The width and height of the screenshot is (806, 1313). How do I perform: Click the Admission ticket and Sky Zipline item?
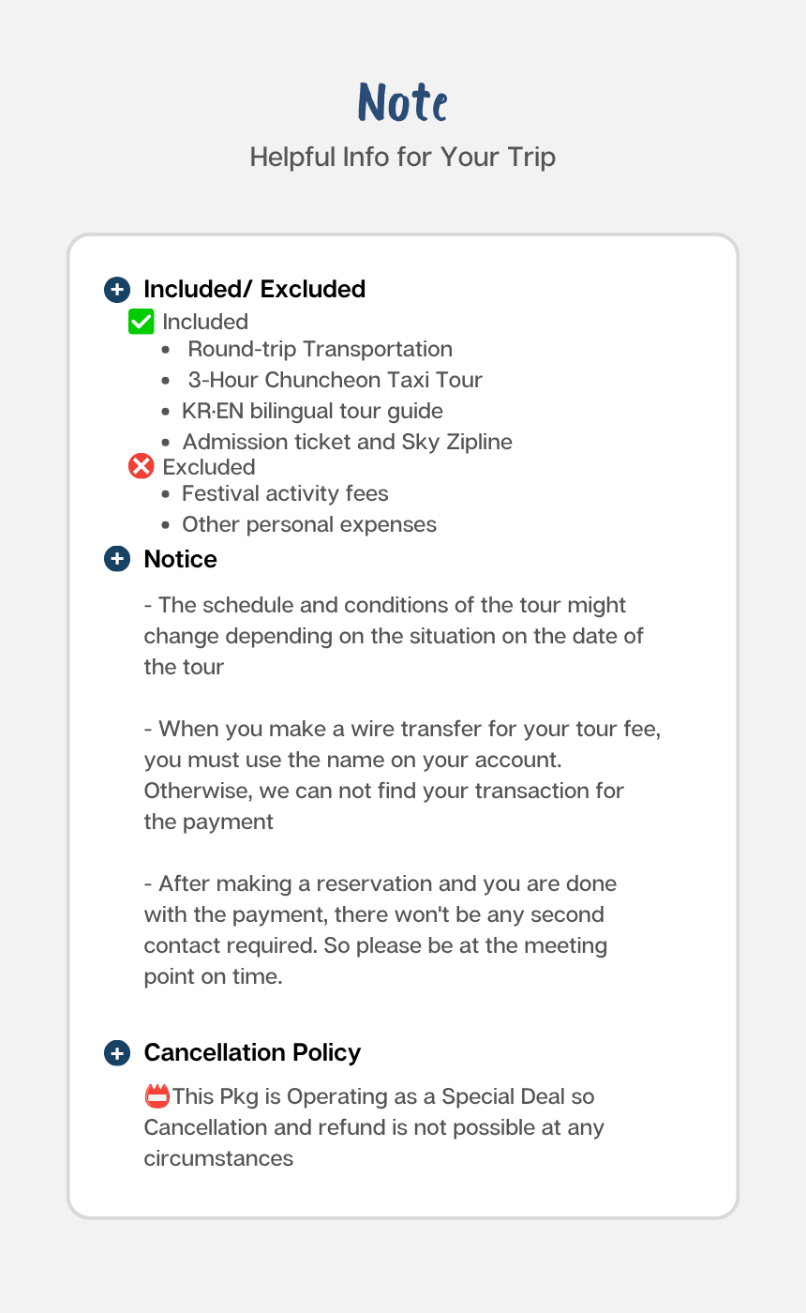click(347, 442)
